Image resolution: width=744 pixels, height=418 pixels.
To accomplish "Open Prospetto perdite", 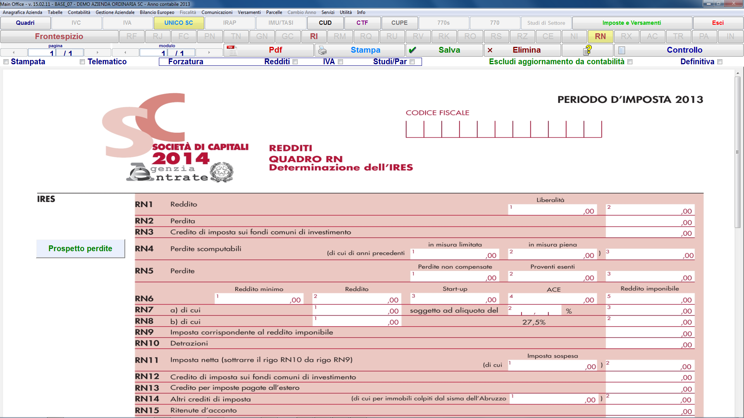I will pos(80,248).
